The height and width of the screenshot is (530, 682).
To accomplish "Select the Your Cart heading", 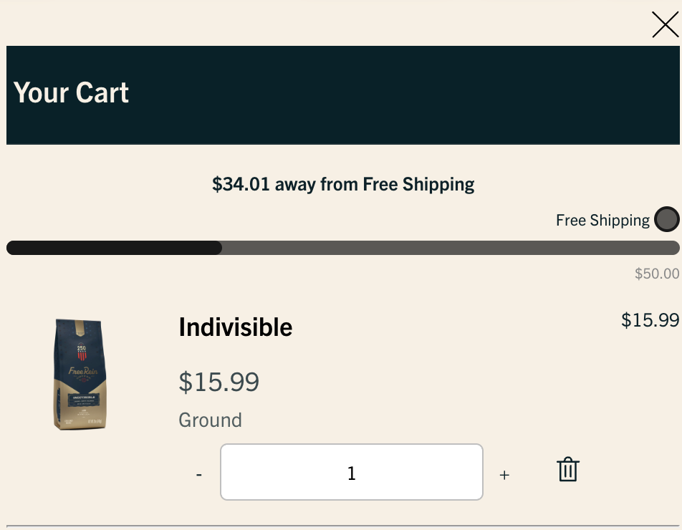I will pyautogui.click(x=71, y=92).
